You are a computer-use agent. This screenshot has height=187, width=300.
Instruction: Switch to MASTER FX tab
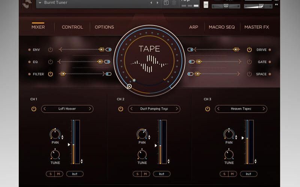point(256,27)
